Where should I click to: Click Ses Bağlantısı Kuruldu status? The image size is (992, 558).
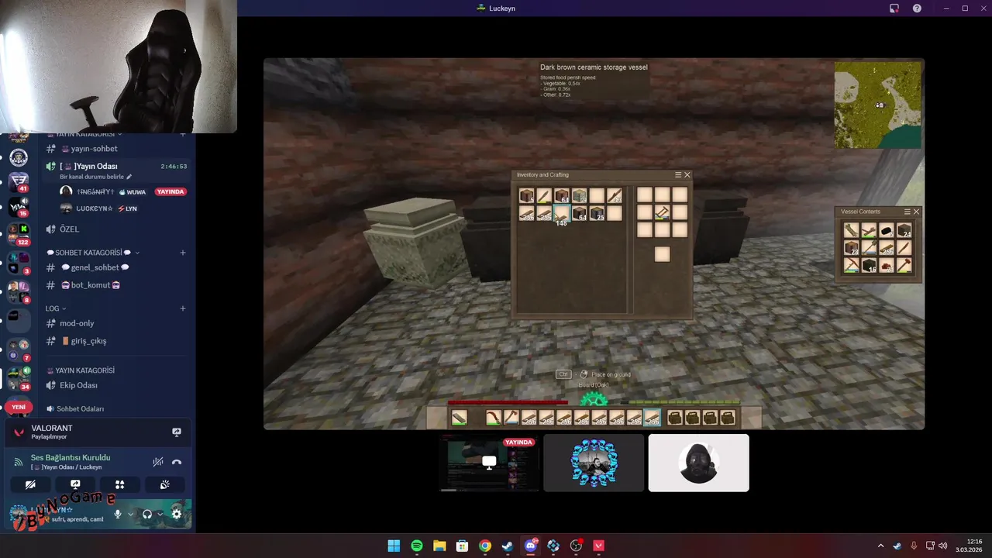(71, 457)
